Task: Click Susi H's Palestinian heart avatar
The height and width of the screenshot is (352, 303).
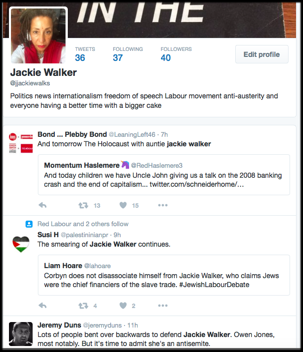Action: (x=21, y=245)
